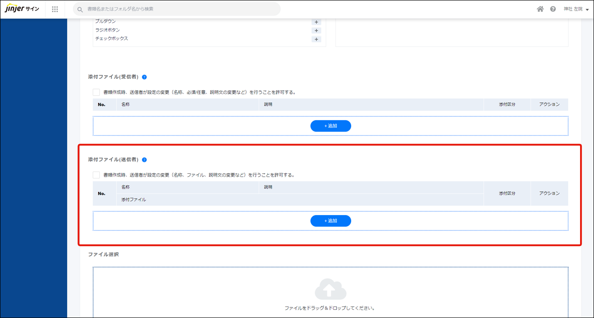Open the apps grid menu
594x318 pixels.
click(55, 9)
